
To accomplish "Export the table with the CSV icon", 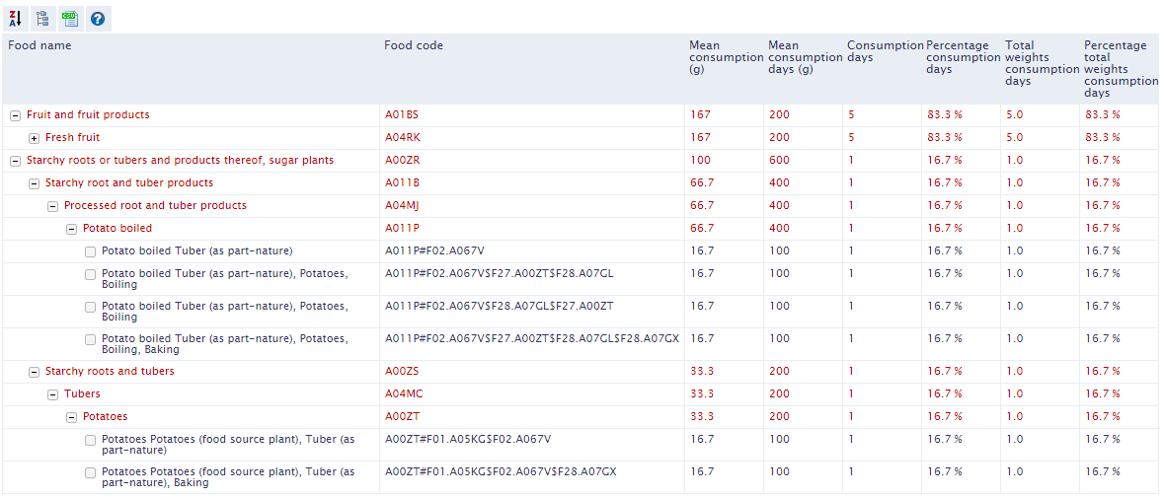I will [x=69, y=19].
